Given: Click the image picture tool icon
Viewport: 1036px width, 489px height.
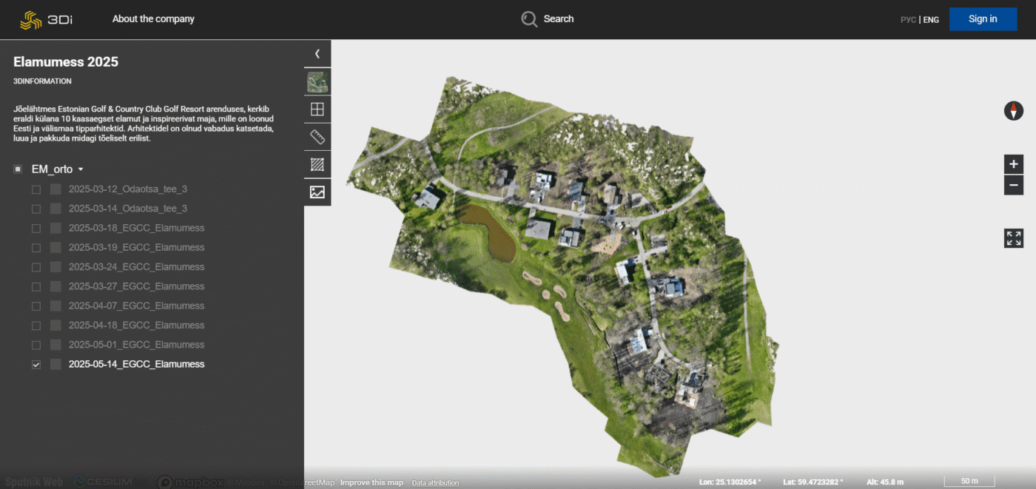Looking at the screenshot, I should tap(317, 192).
